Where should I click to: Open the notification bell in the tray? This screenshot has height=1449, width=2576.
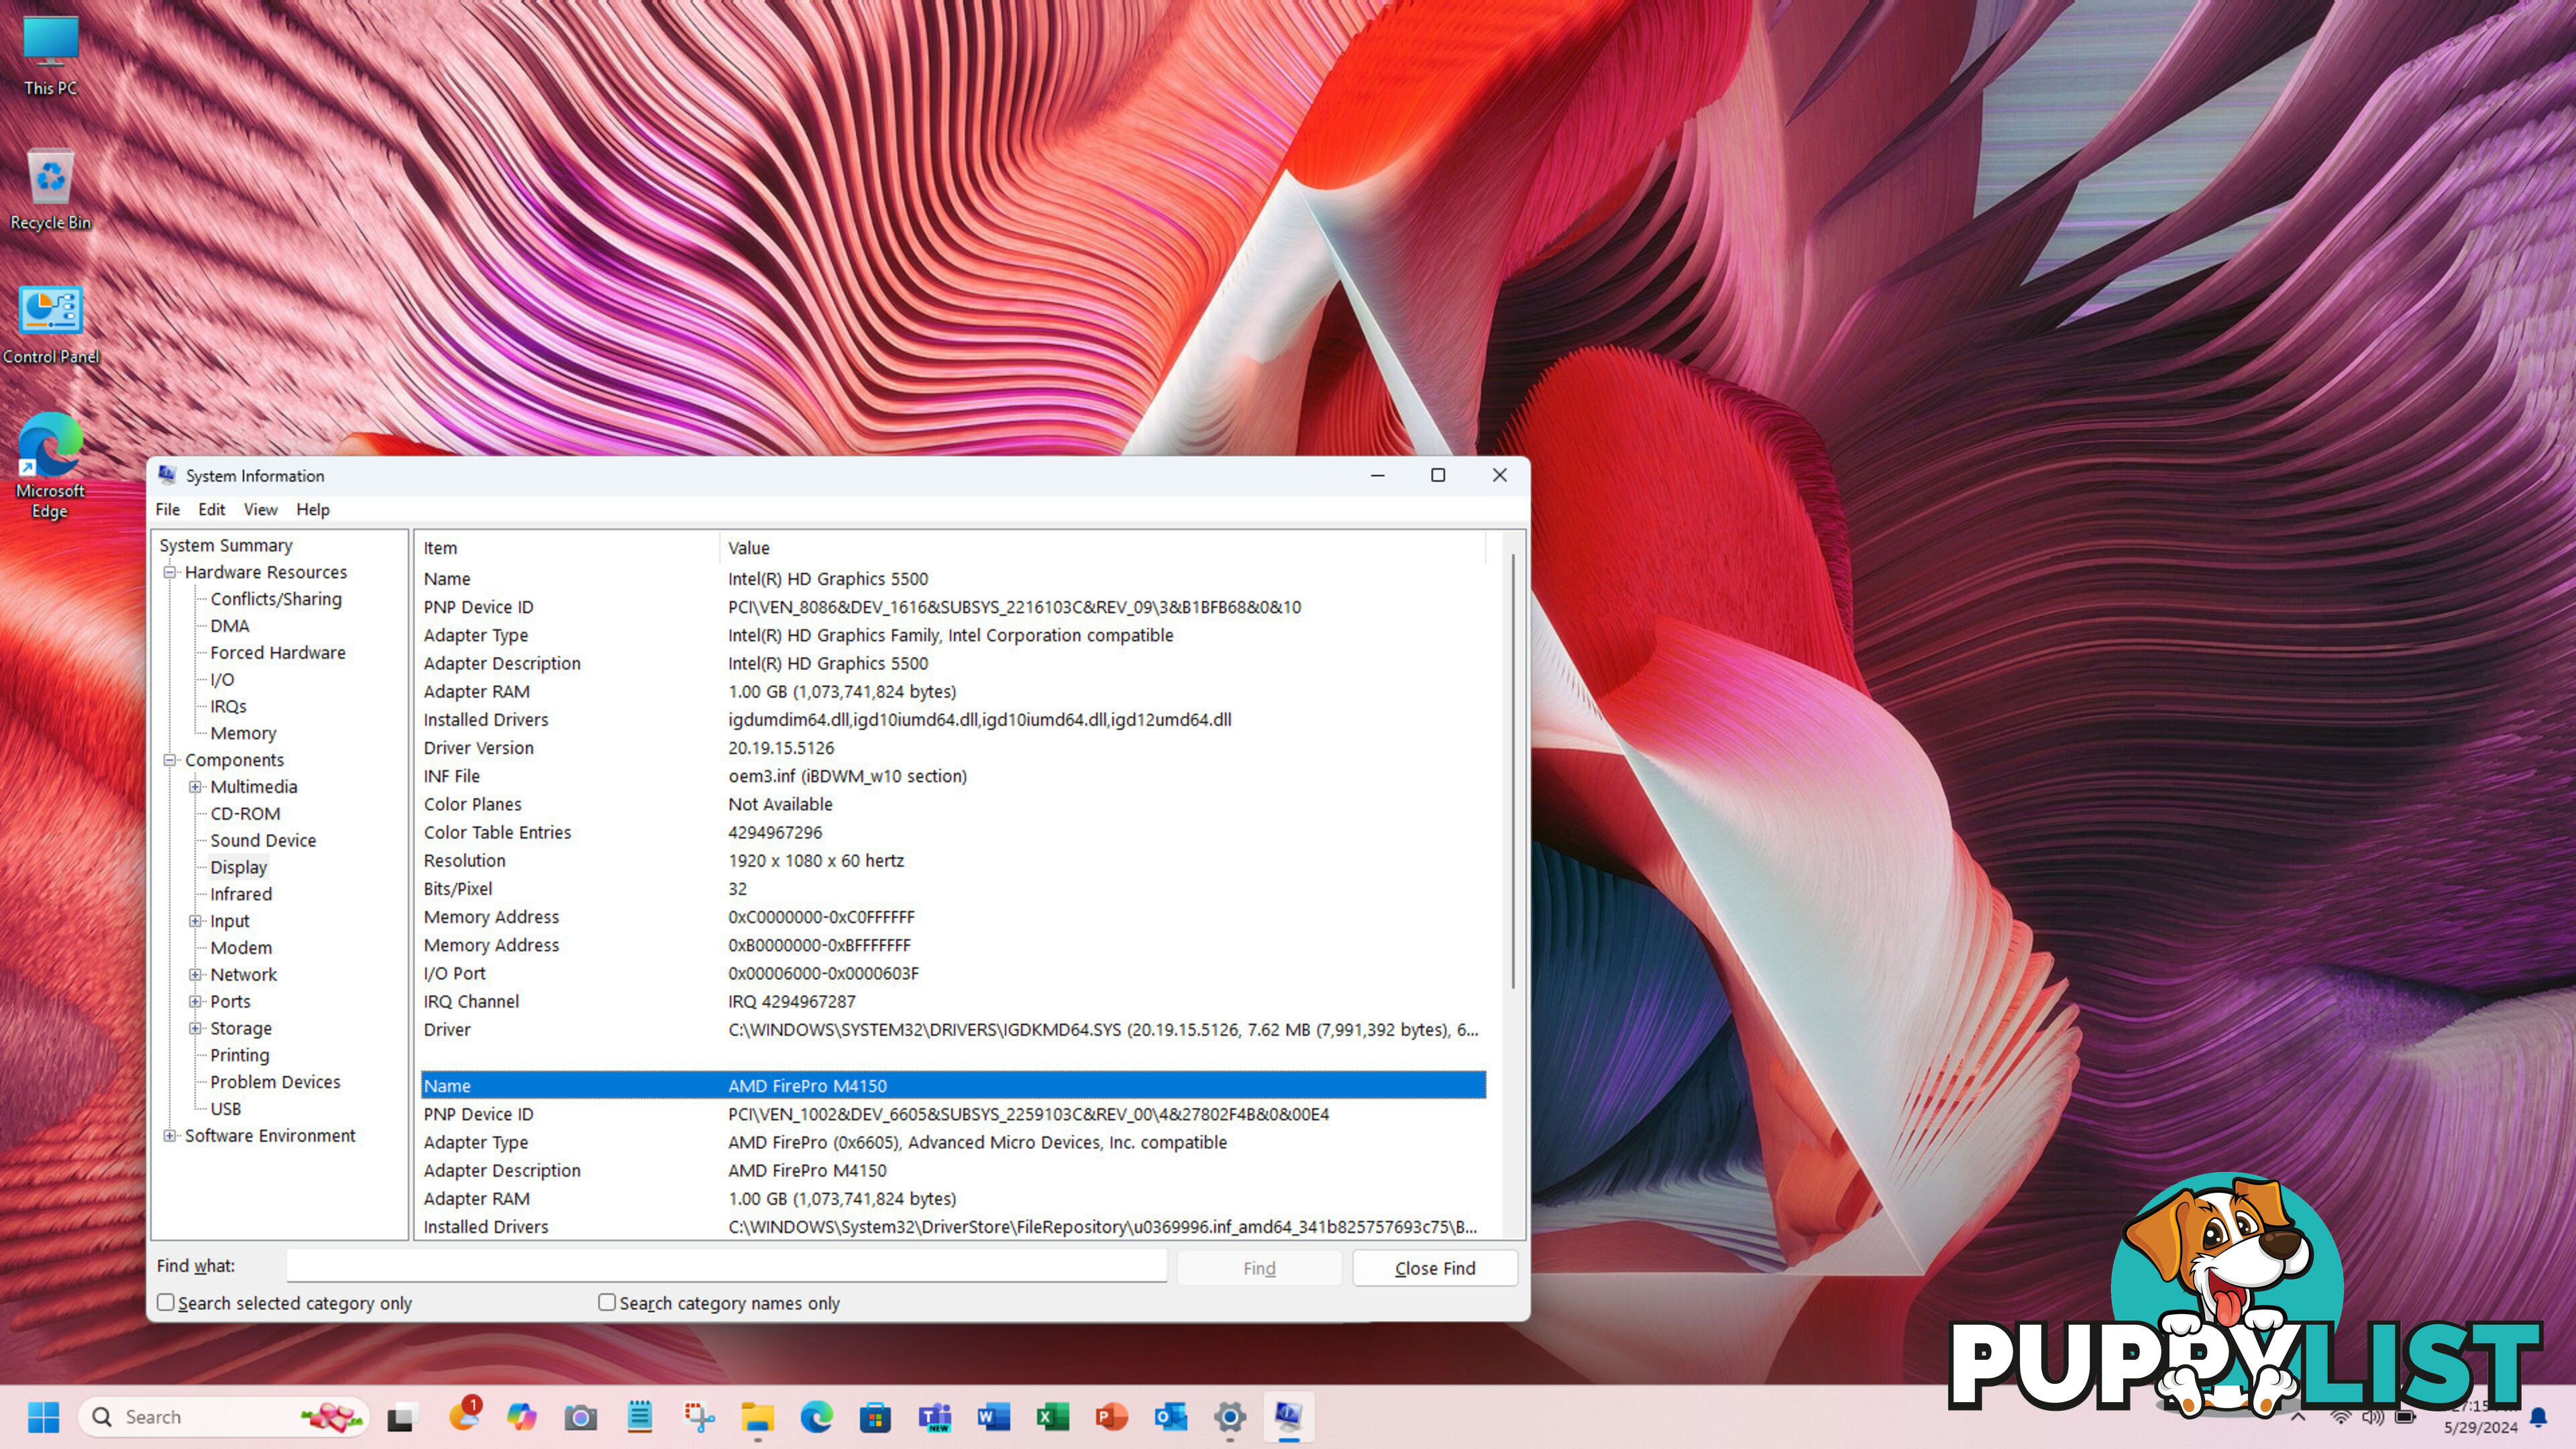[x=2538, y=1416]
